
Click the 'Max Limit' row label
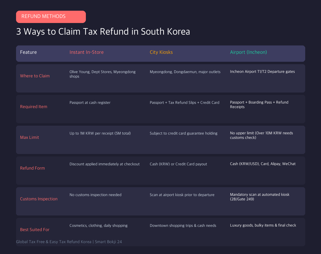pyautogui.click(x=29, y=137)
